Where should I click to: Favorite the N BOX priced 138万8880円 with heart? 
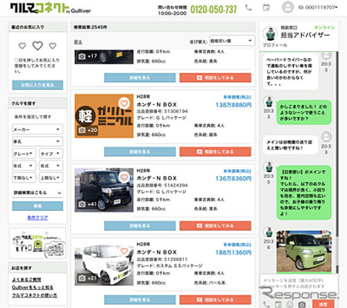[124, 103]
